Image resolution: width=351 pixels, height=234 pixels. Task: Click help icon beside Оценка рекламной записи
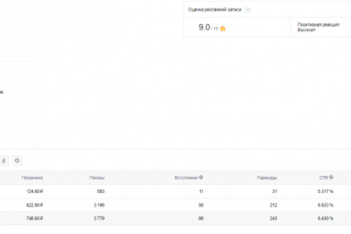click(248, 10)
